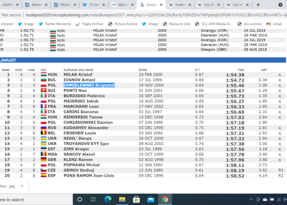Click the Task View taskbar icon
The image size is (287, 205).
click(93, 200)
